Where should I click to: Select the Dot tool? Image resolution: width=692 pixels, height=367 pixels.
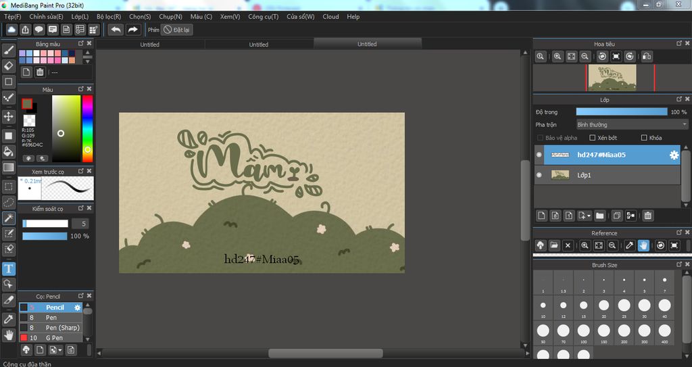[x=8, y=97]
